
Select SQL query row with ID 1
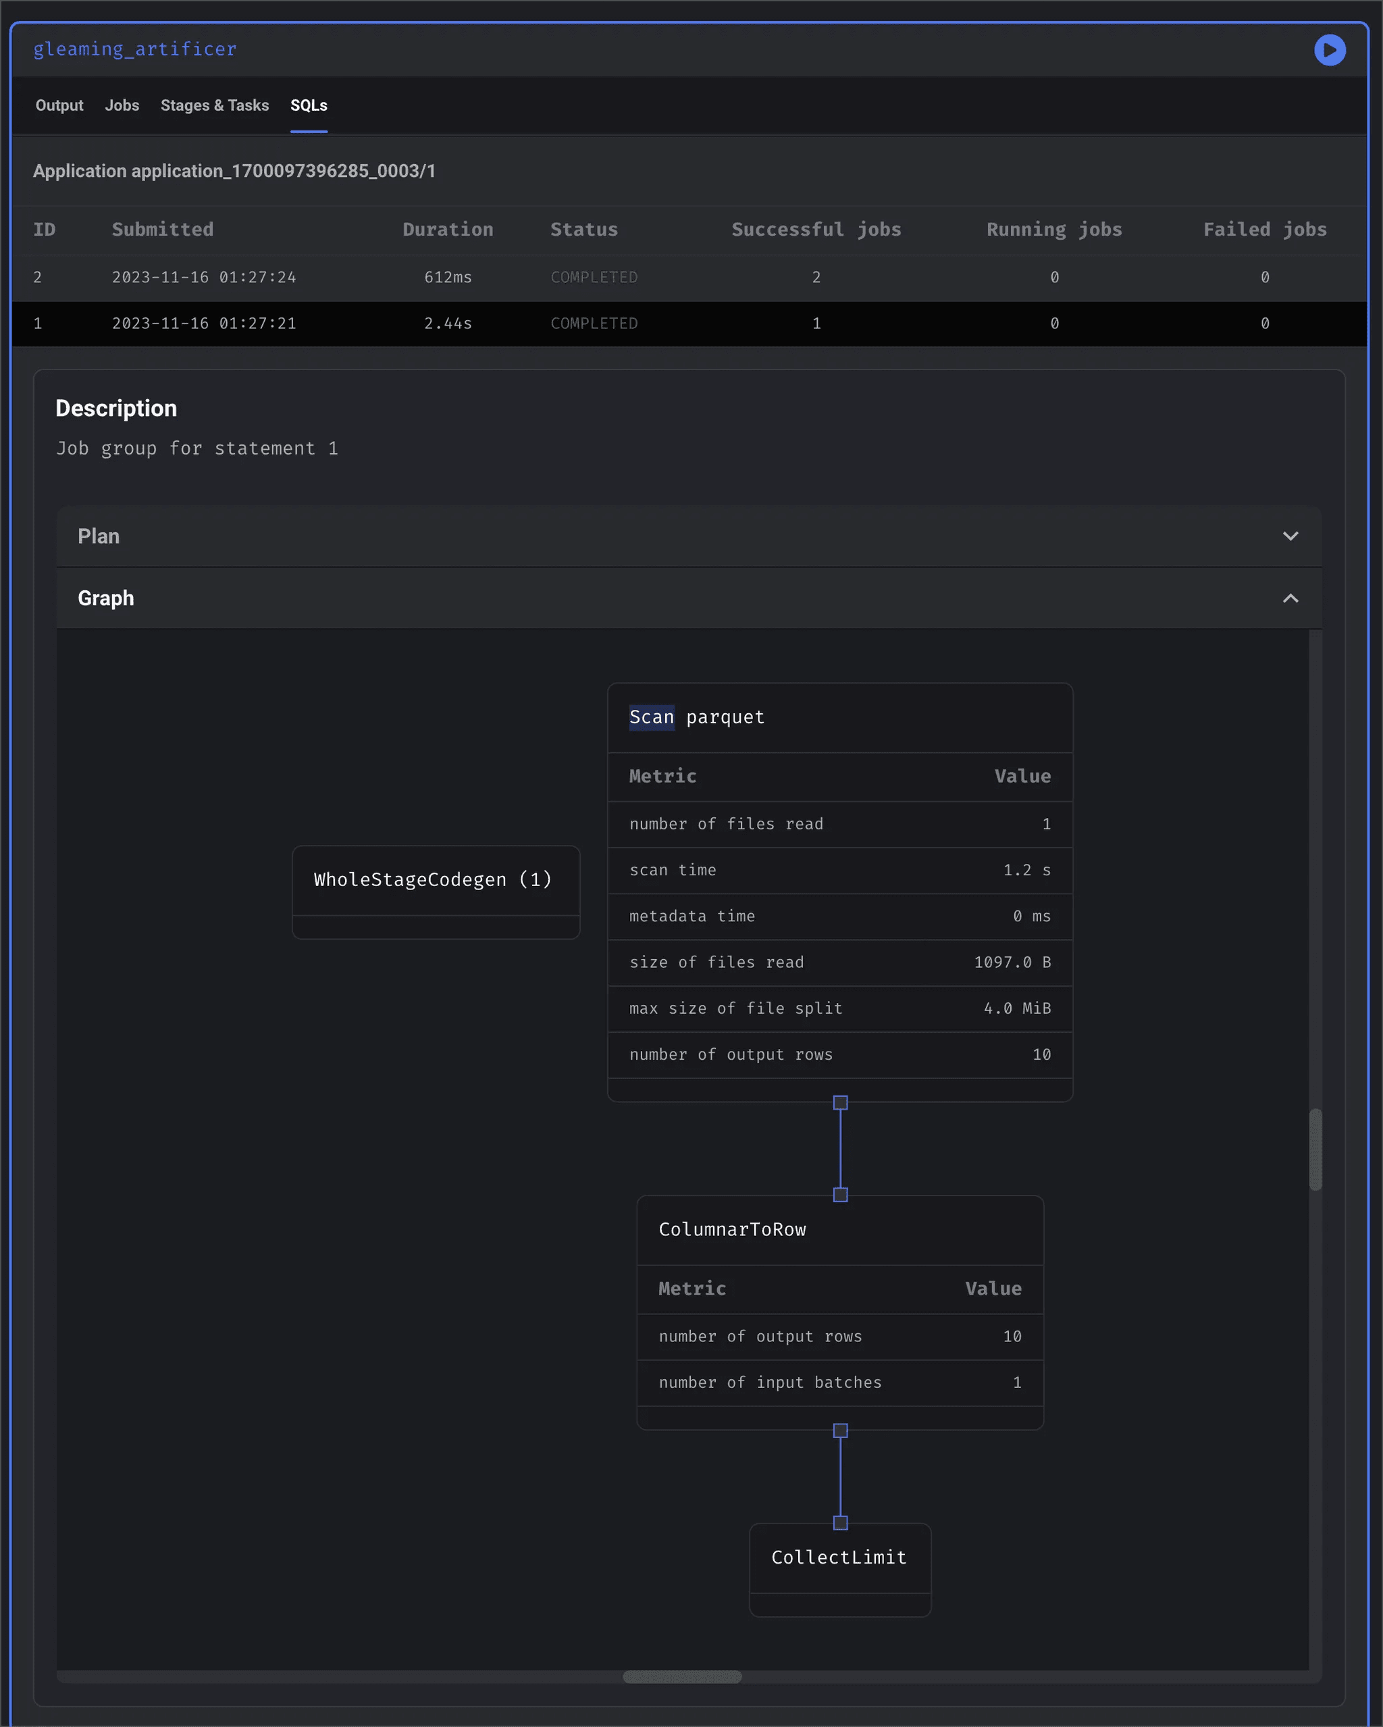[x=689, y=324]
